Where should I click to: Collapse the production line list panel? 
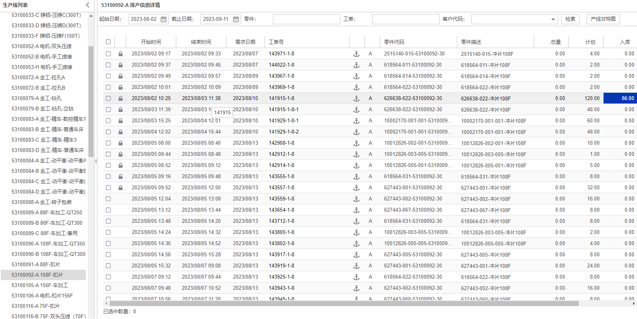coord(88,5)
